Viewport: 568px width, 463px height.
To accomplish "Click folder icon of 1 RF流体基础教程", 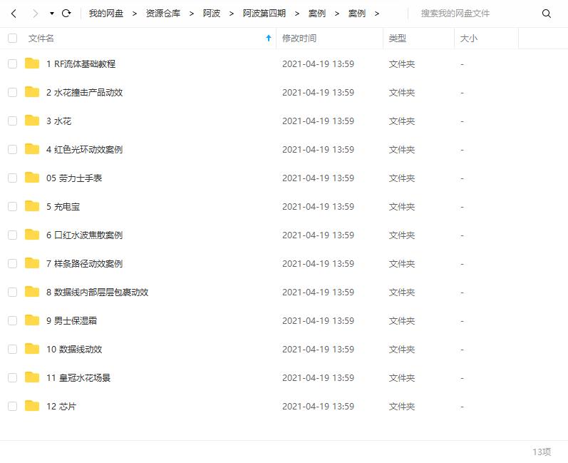I will pos(32,63).
